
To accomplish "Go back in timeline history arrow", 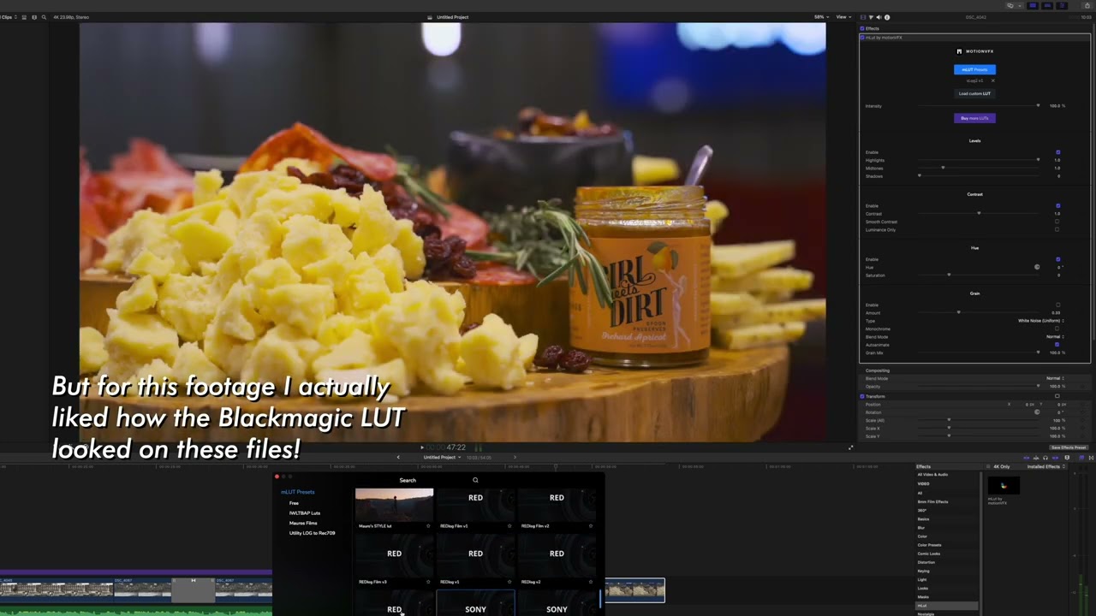I will (397, 458).
